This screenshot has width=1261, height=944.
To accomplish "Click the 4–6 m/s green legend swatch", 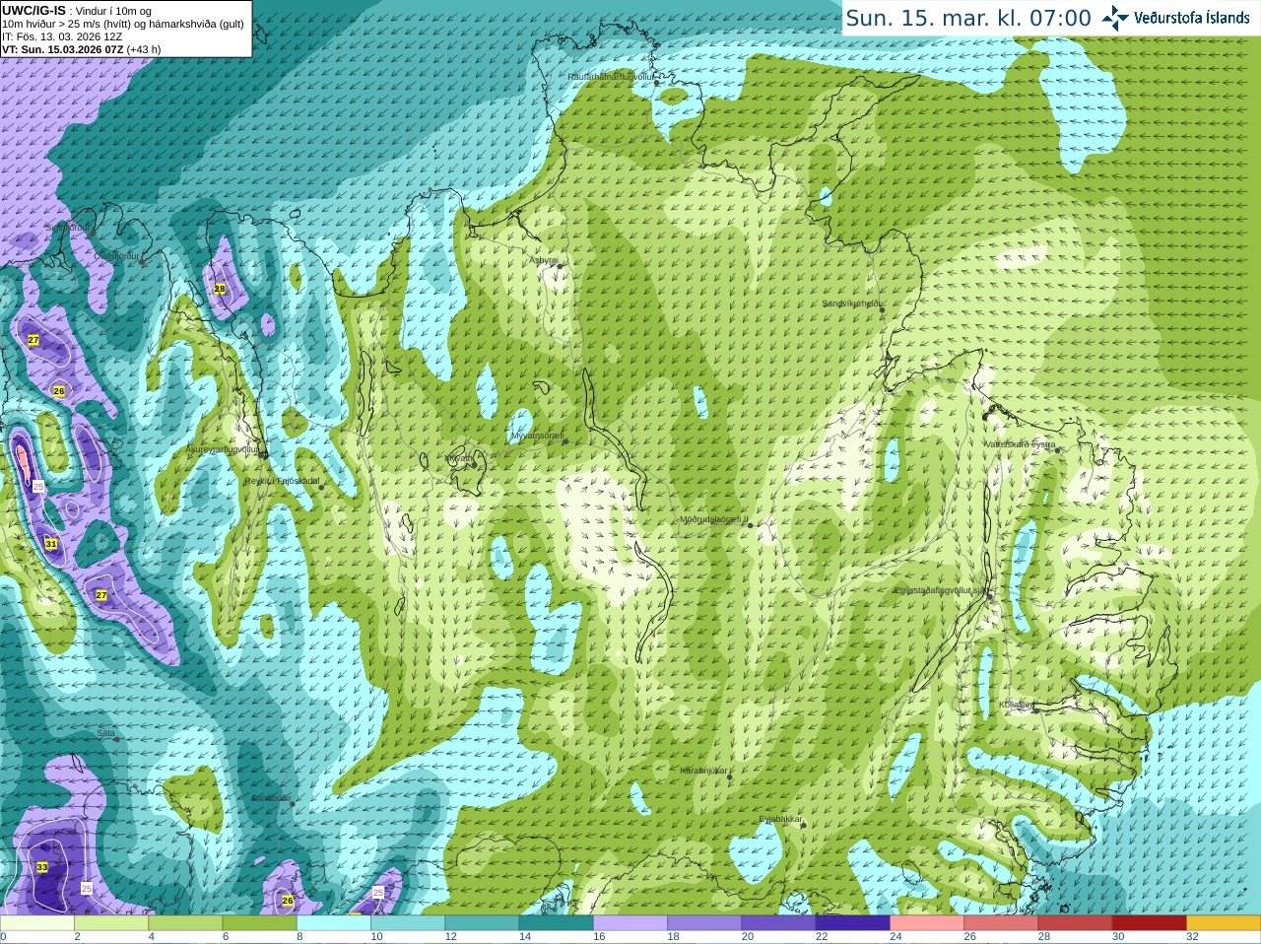I will [185, 923].
